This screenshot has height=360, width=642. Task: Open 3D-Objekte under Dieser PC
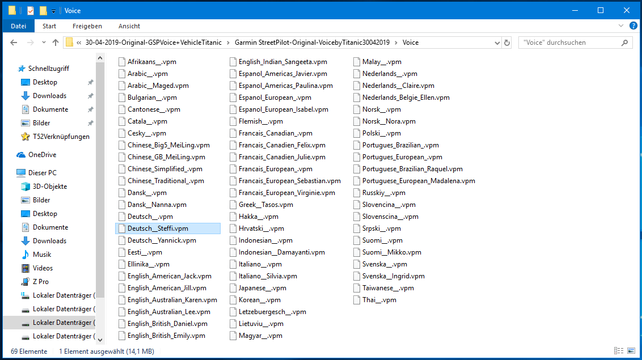tap(49, 186)
